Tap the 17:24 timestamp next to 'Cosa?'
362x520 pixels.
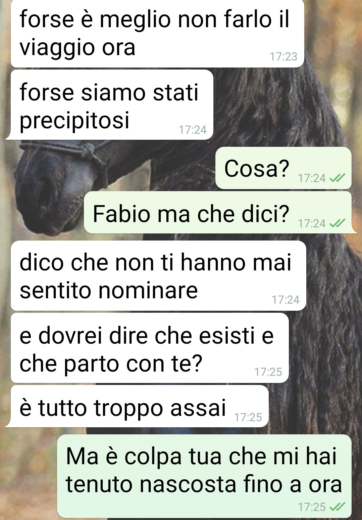tap(312, 178)
